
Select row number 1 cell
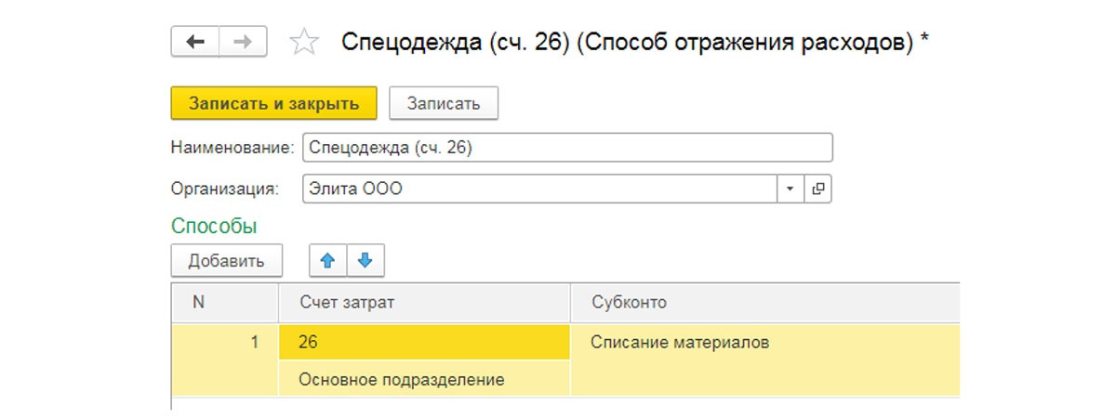coord(225,343)
